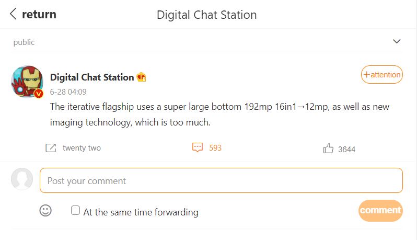Like the post with thumbs-up icon
Viewport: 417px width, 240px height.
[x=328, y=149]
